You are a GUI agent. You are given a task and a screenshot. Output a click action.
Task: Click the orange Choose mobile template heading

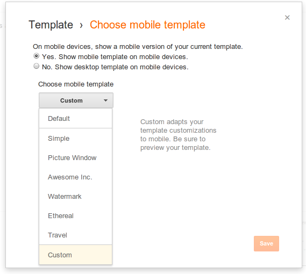pyautogui.click(x=147, y=25)
